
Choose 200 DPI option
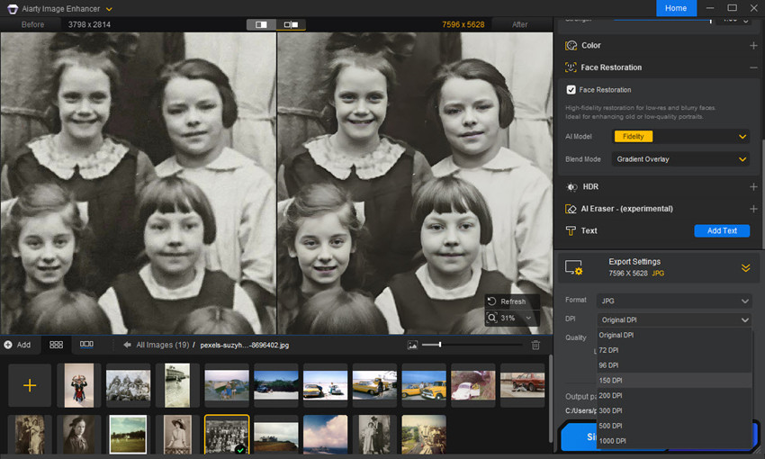(x=674, y=396)
